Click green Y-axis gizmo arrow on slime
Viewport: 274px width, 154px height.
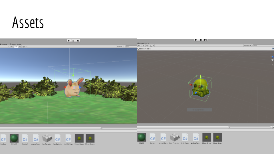pos(201,76)
